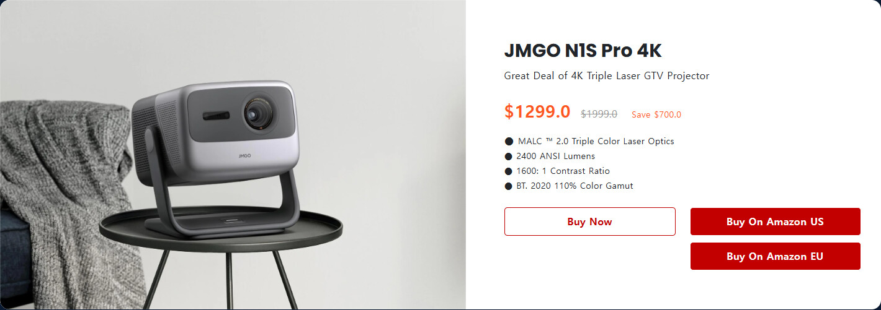The width and height of the screenshot is (881, 310).
Task: Click the projector lens in the photo
Action: (x=256, y=113)
